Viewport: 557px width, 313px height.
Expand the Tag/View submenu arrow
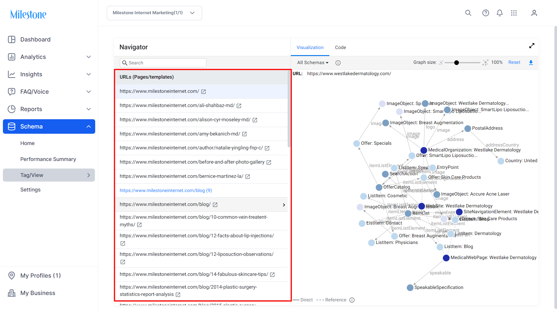click(x=89, y=175)
